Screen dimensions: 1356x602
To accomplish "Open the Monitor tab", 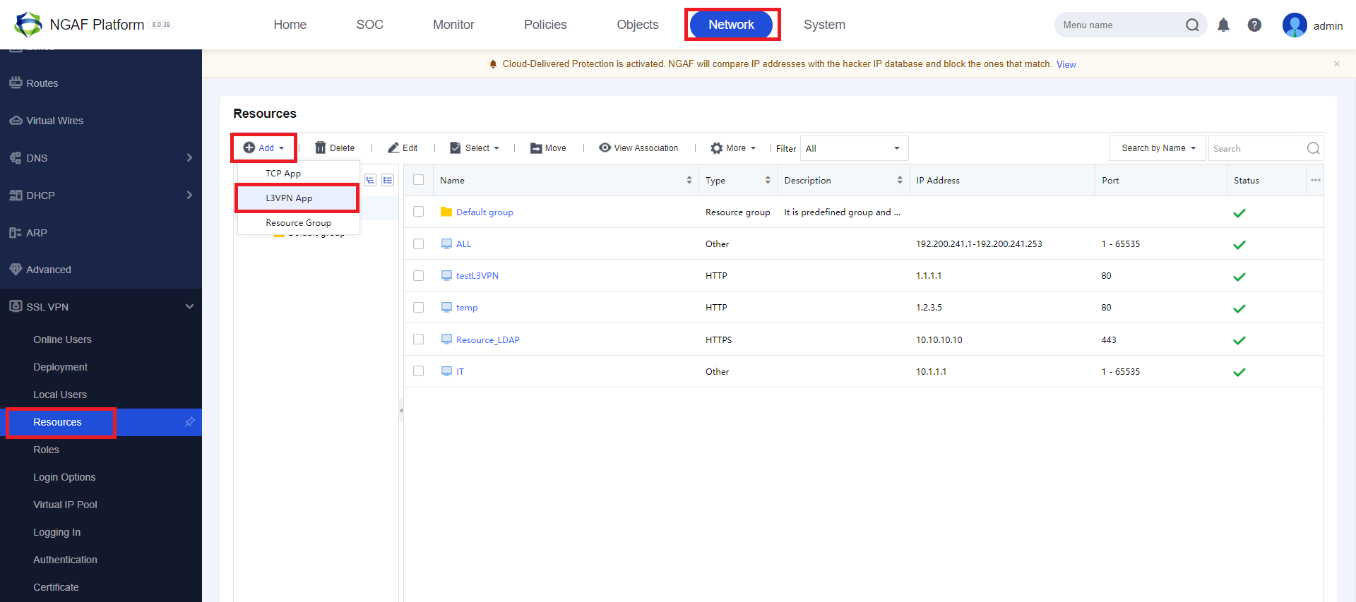I will [x=453, y=25].
